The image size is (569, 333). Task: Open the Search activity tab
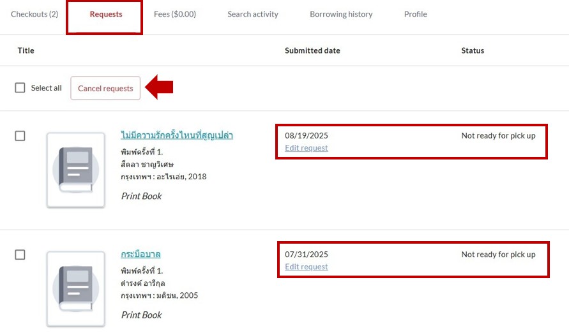point(253,14)
